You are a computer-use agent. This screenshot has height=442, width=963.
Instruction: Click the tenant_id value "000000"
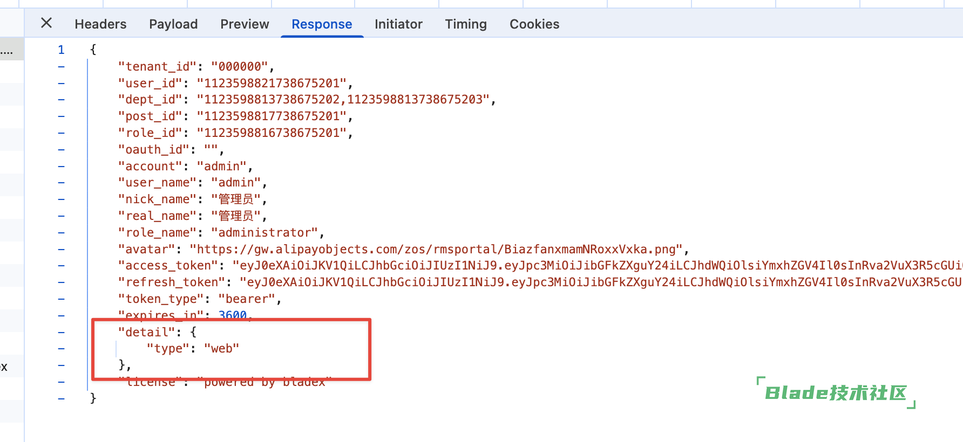pos(240,67)
